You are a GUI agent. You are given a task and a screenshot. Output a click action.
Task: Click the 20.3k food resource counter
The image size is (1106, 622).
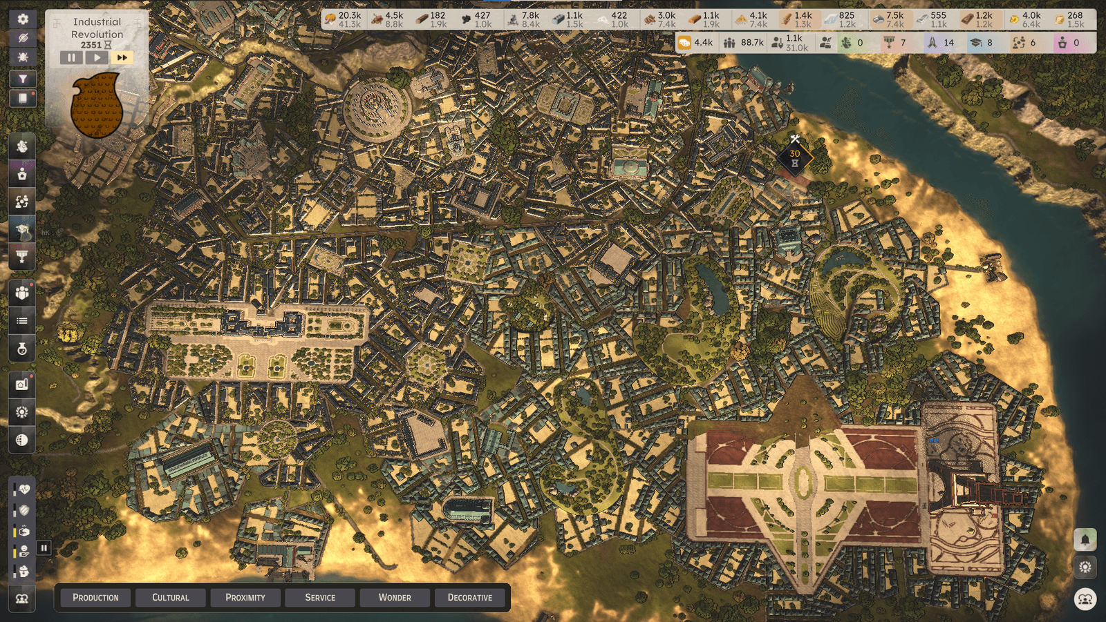(x=344, y=19)
